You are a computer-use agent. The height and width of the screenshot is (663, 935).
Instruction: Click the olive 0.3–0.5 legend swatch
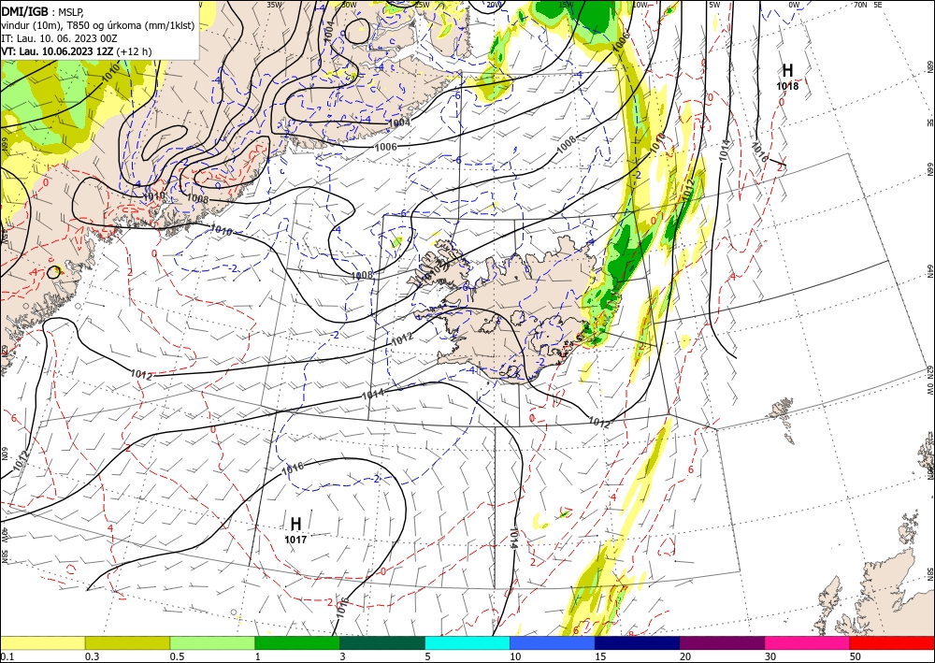click(127, 642)
